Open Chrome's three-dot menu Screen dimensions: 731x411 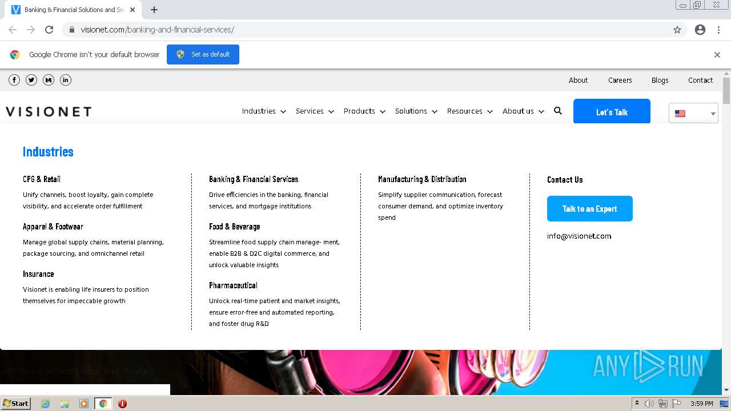(x=718, y=30)
